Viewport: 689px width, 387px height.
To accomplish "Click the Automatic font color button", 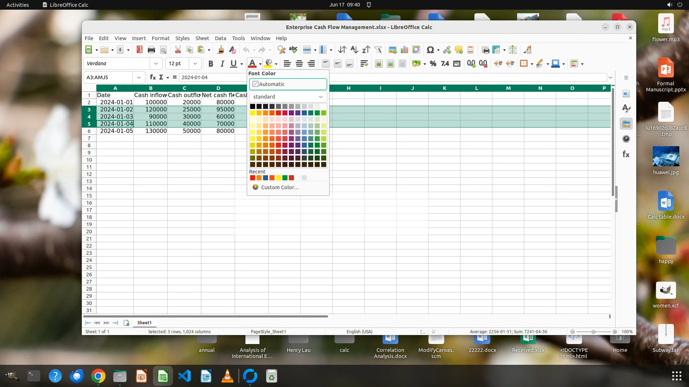I will (288, 84).
